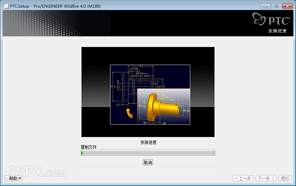Screen dimensions: 296x186
Task: Click the orange curved arrow in the image
Action: point(129,113)
